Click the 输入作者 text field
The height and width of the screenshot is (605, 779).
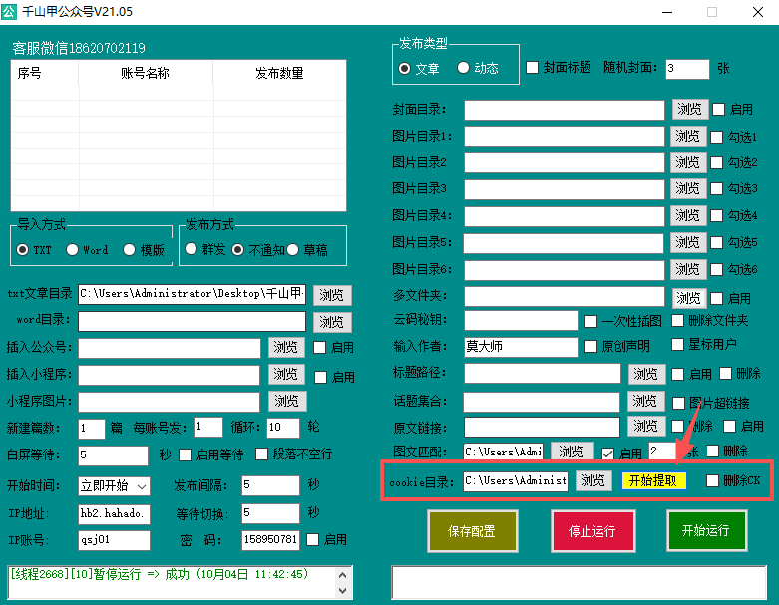[x=520, y=347]
